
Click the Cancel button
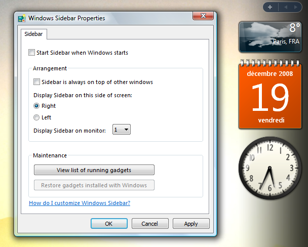pos(150,224)
